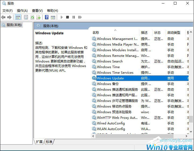Select the Windows Search service row
The height and width of the screenshot is (151, 194).
point(140,61)
